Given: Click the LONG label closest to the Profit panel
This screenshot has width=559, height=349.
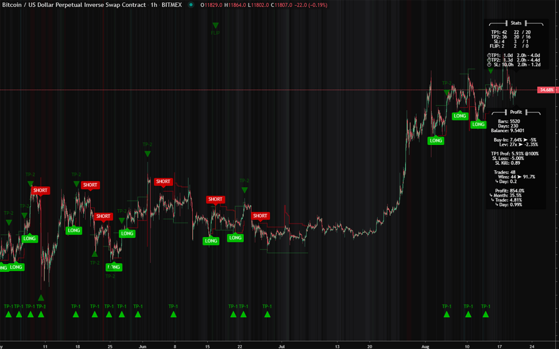Looking at the screenshot, I should pyautogui.click(x=479, y=124).
